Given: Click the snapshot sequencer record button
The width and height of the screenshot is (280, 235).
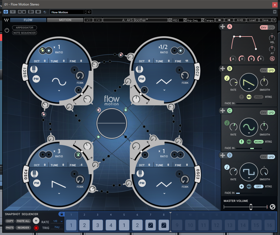Looking at the screenshot, I should pos(36,228).
